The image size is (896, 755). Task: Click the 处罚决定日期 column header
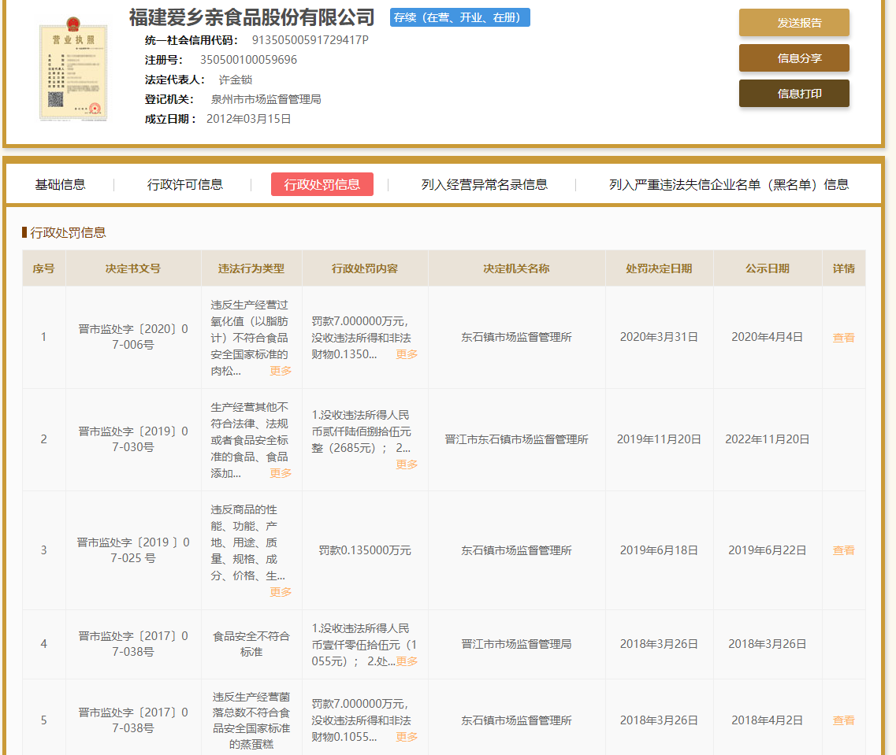pyautogui.click(x=659, y=268)
